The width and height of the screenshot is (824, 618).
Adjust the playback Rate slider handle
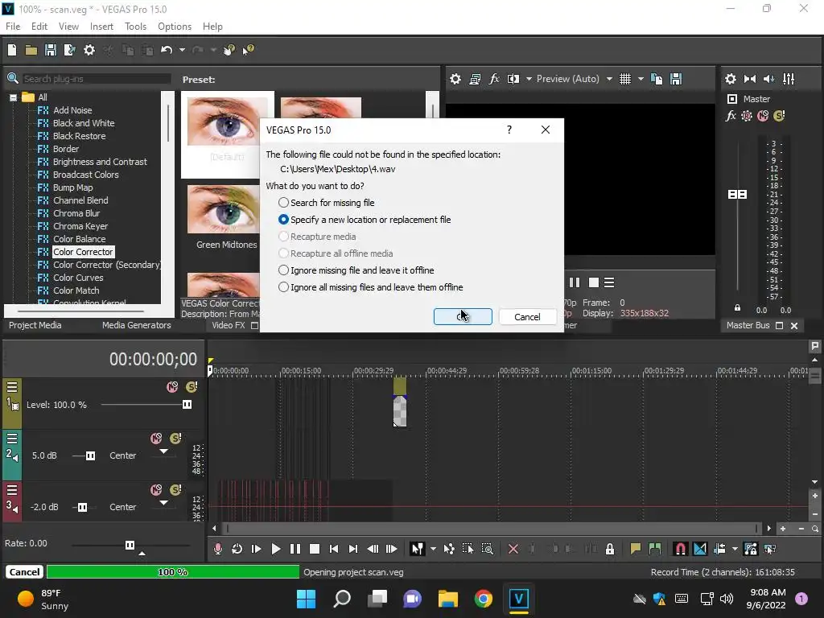[x=130, y=545]
